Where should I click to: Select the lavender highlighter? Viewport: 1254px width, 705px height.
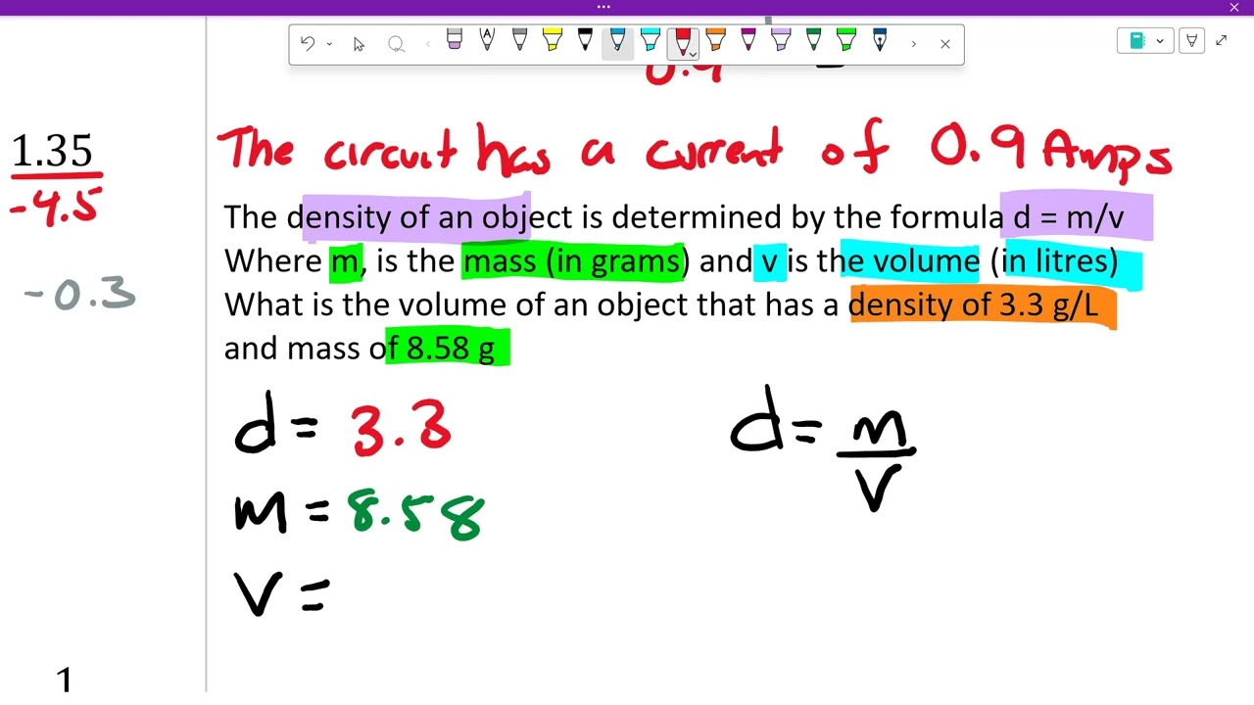click(781, 40)
